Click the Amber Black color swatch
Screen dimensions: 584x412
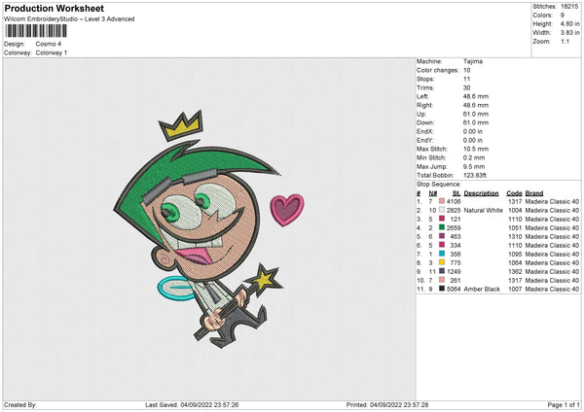[442, 289]
